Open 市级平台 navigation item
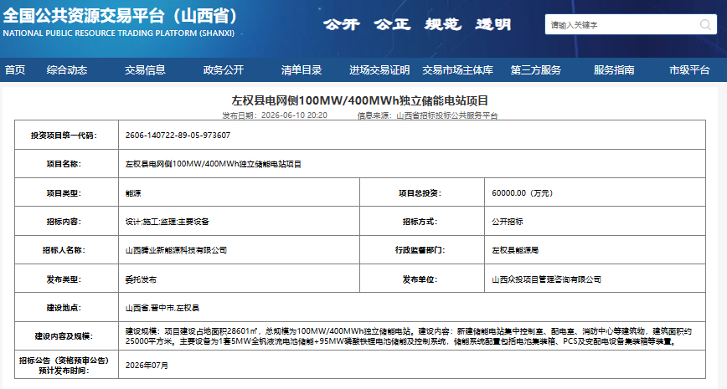The height and width of the screenshot is (389, 727). tap(689, 70)
